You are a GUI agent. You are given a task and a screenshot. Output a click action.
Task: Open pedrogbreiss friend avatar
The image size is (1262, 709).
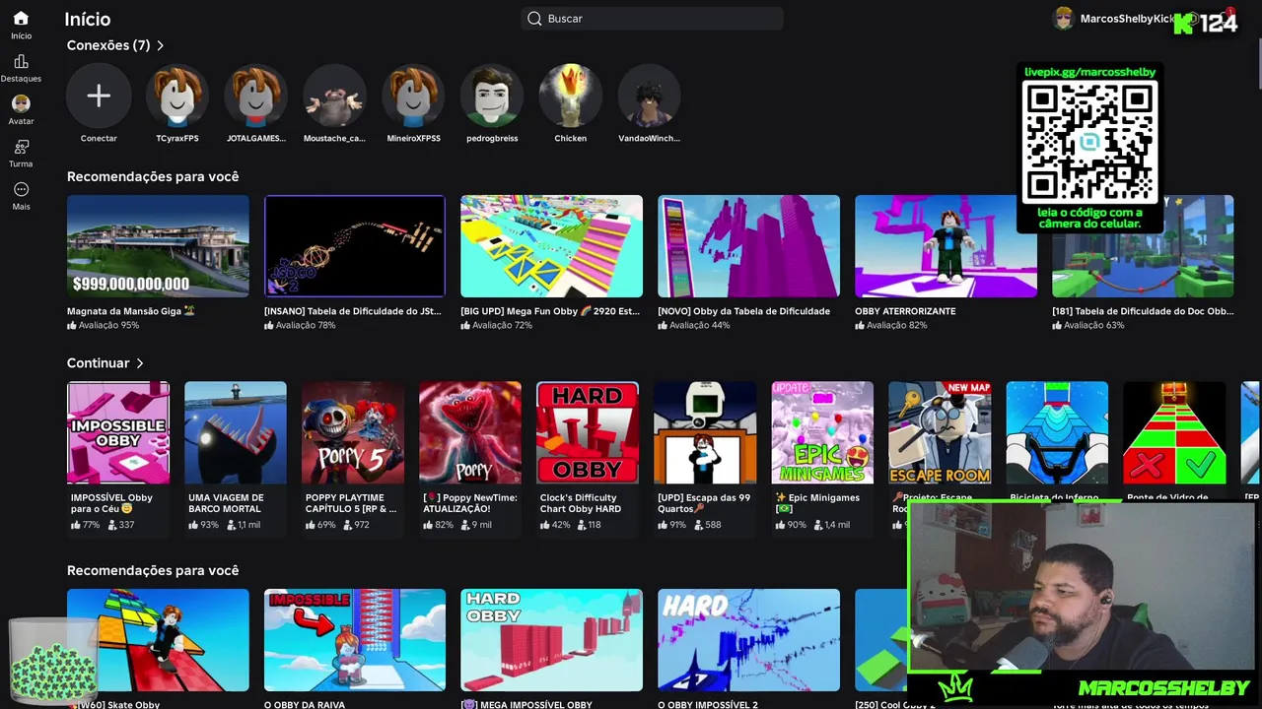492,96
